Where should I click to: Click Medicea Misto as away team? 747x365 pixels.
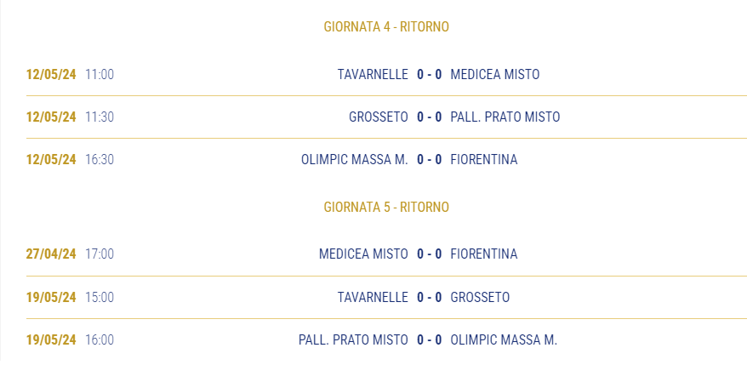pos(495,74)
